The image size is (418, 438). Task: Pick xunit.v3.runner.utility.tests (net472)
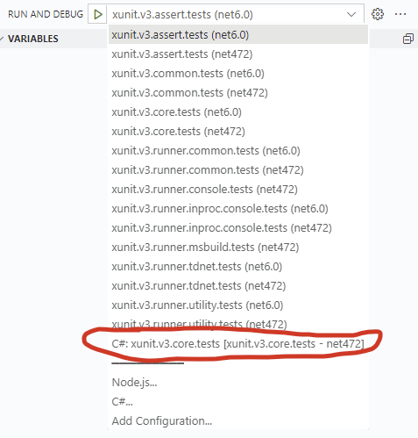pyautogui.click(x=238, y=325)
